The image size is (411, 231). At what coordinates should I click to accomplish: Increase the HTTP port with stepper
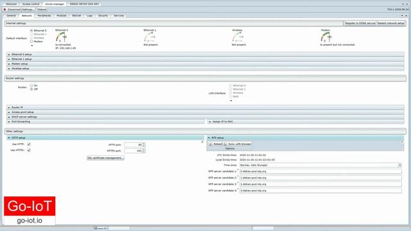click(x=144, y=144)
